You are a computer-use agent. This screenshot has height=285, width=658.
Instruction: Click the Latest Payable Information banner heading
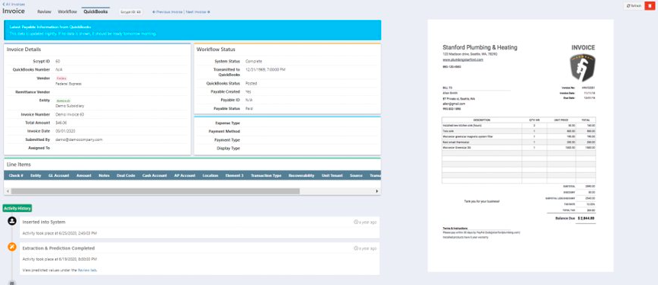[x=50, y=27]
